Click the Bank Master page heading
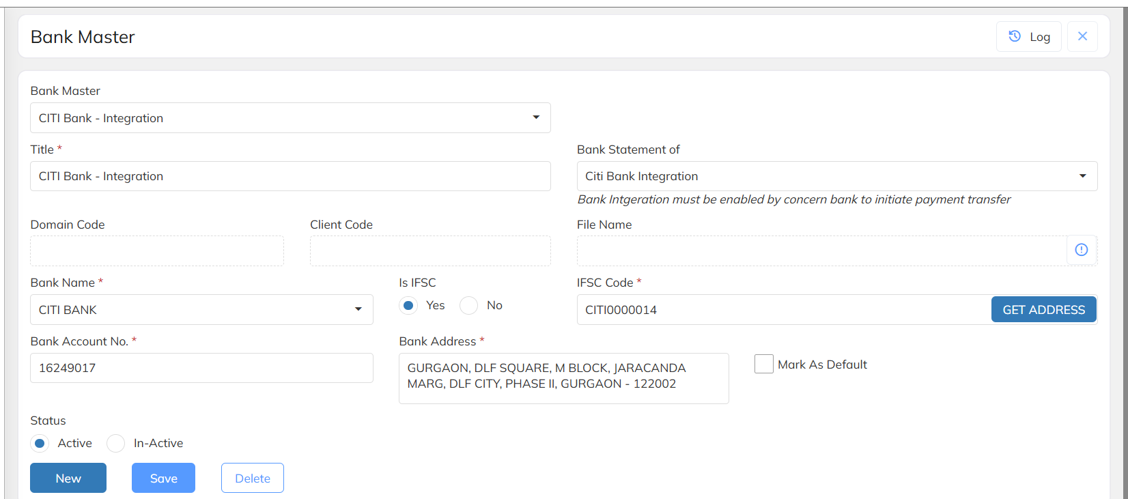 (x=83, y=37)
